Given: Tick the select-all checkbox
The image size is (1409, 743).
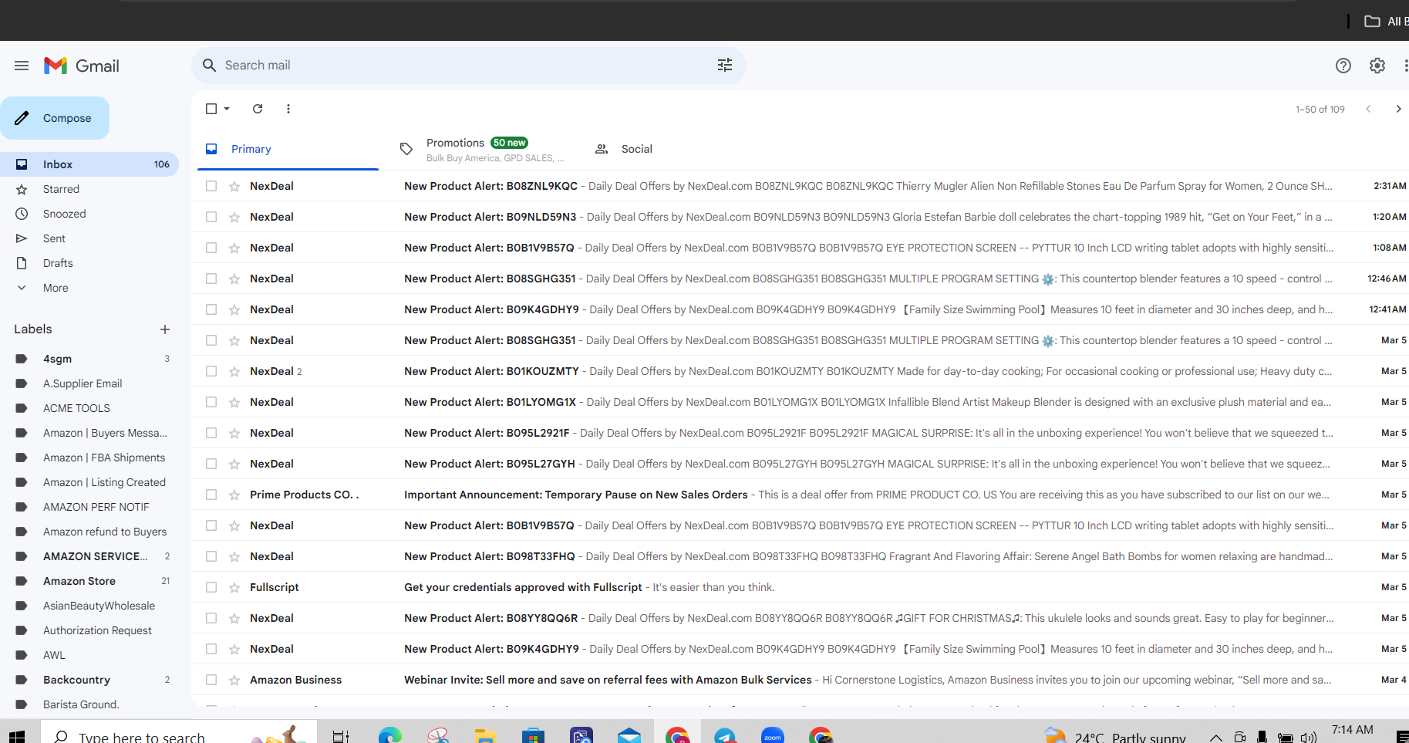Looking at the screenshot, I should coord(211,109).
